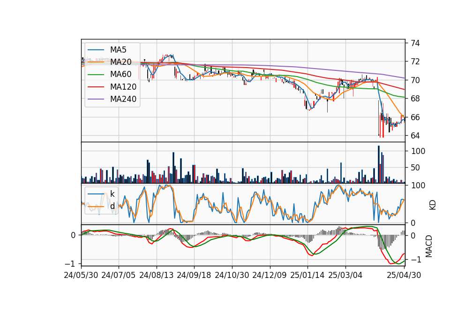This screenshot has height=324, width=450.
Task: Click the 24/12/09 date label
Action: (270, 275)
